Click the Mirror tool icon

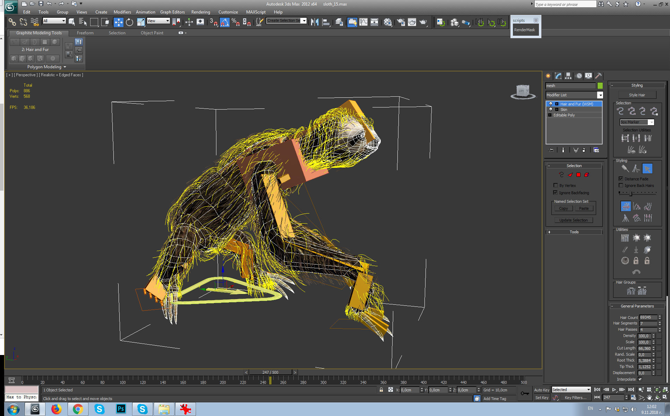315,22
